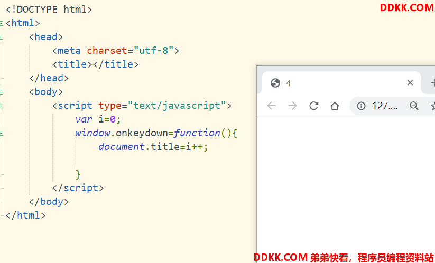Reload the page in the browser
The width and height of the screenshot is (435, 263).
314,106
